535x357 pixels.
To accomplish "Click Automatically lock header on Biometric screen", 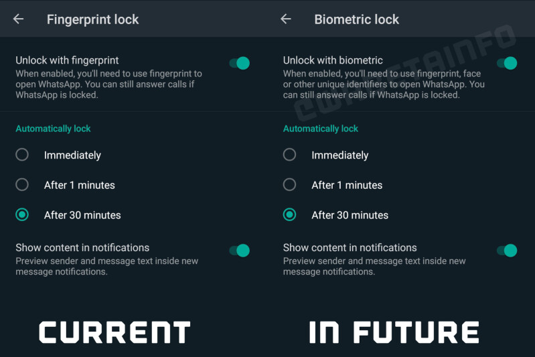I will pos(320,129).
